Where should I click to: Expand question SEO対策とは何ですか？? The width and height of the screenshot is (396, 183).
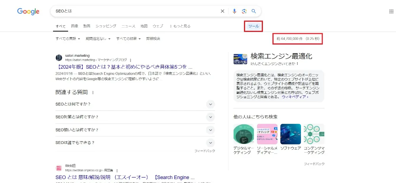pos(135,117)
